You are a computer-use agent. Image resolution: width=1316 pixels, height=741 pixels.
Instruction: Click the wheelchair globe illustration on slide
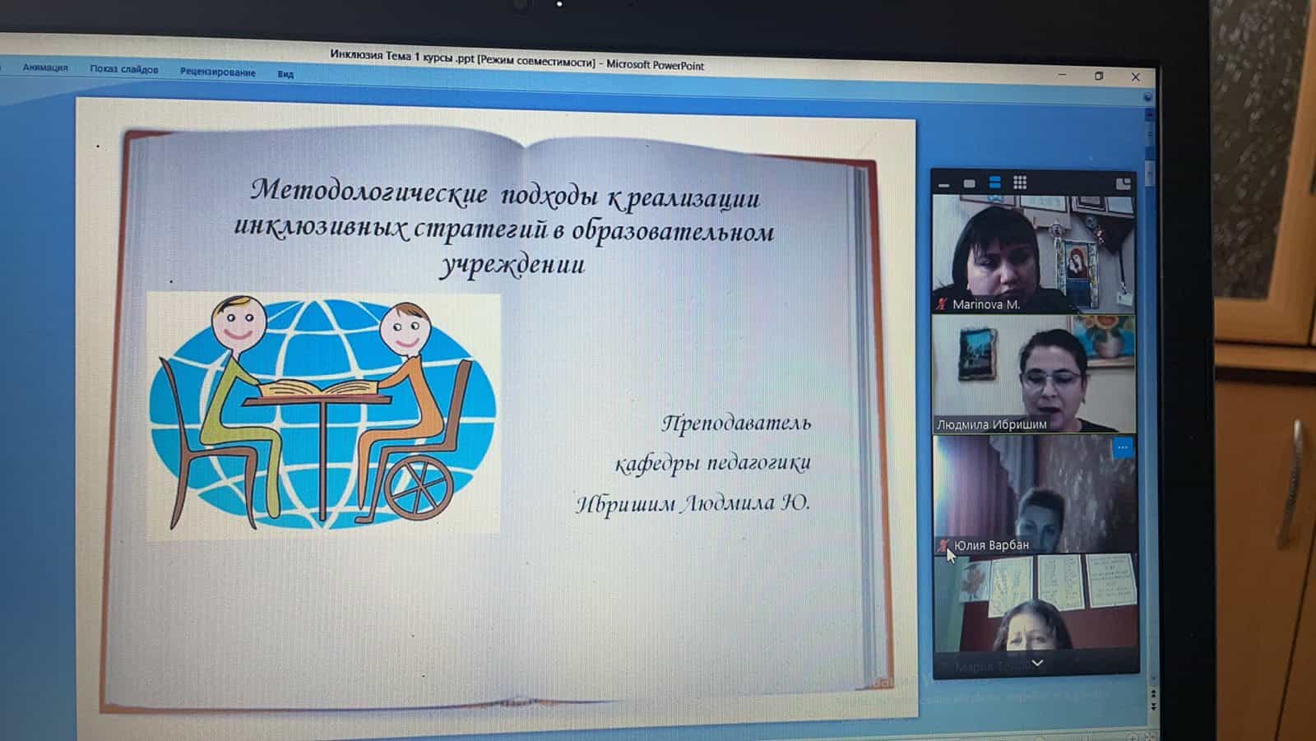click(323, 415)
